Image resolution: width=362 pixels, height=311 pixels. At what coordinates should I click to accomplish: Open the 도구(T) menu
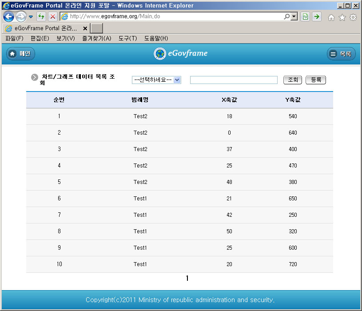click(x=127, y=39)
